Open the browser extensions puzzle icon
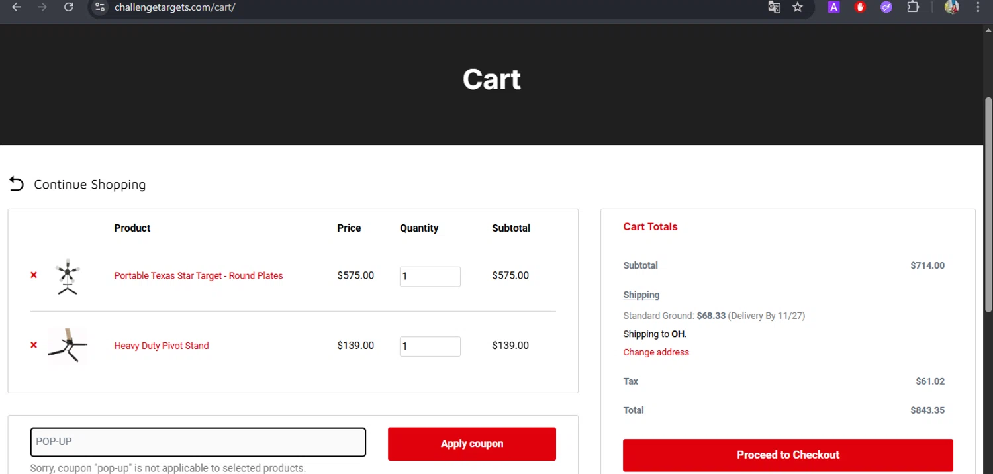This screenshot has height=474, width=993. [x=913, y=7]
